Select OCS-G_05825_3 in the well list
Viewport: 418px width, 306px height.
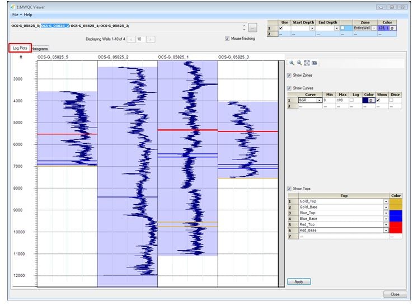coord(115,26)
